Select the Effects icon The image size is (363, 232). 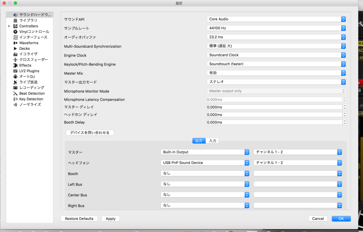tap(15, 65)
